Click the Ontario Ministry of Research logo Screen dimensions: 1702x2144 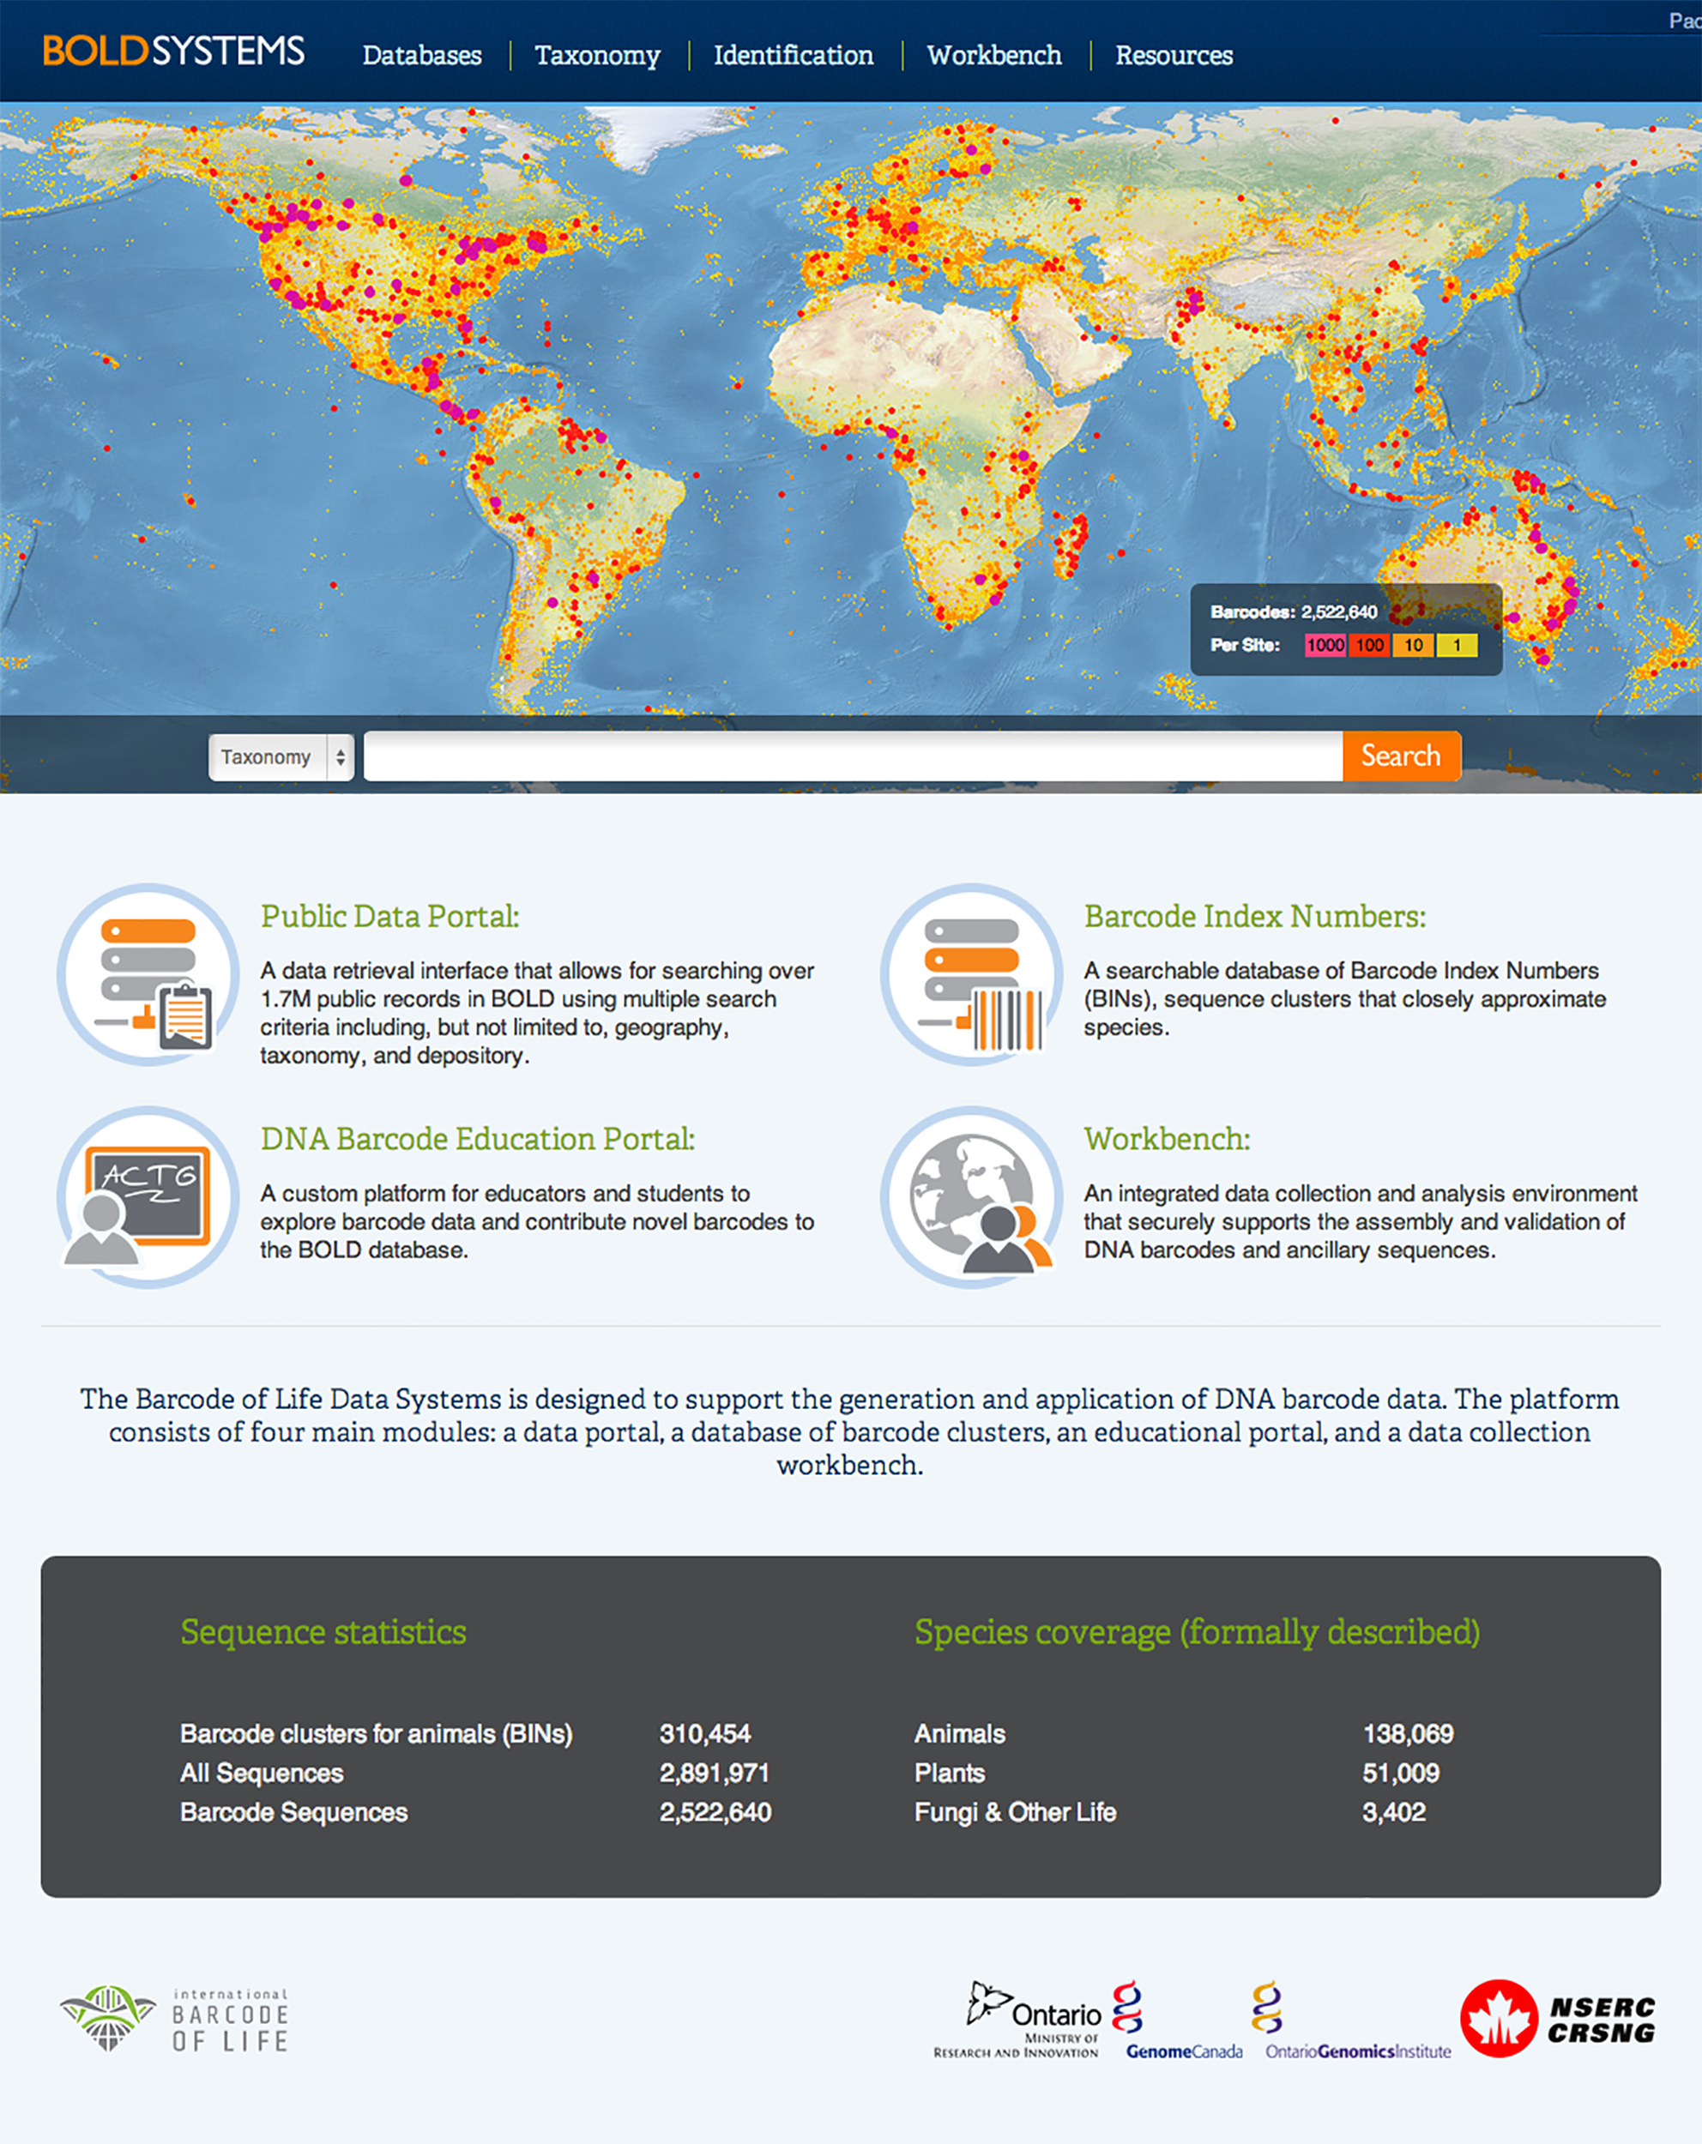point(1017,2019)
